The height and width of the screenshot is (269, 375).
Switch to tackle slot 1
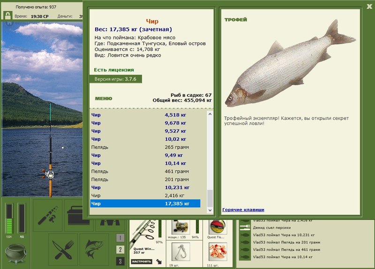click(120, 238)
